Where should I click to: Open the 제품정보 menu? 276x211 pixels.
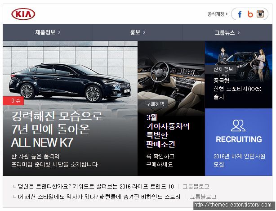(48, 32)
